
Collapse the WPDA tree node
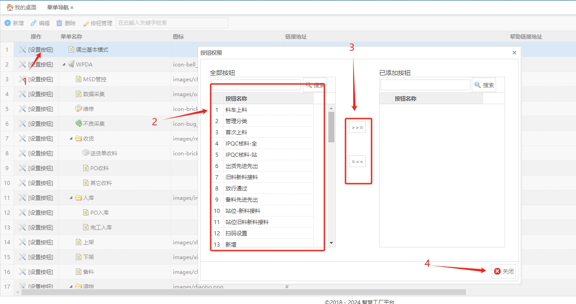point(64,64)
